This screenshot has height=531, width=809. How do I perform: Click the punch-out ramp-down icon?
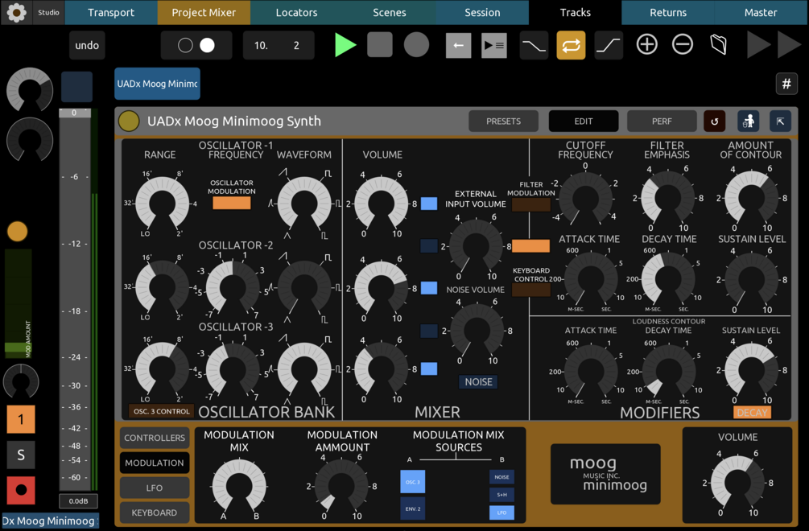[534, 45]
